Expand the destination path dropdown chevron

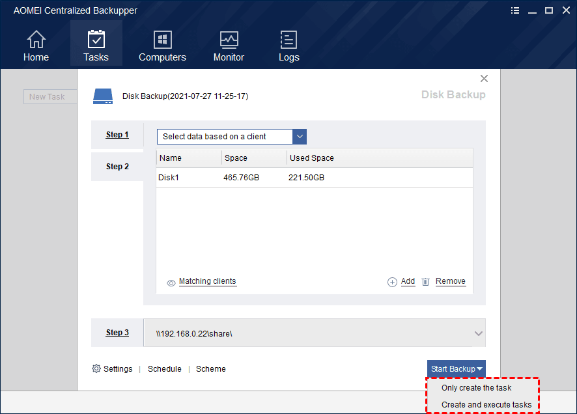click(x=479, y=333)
